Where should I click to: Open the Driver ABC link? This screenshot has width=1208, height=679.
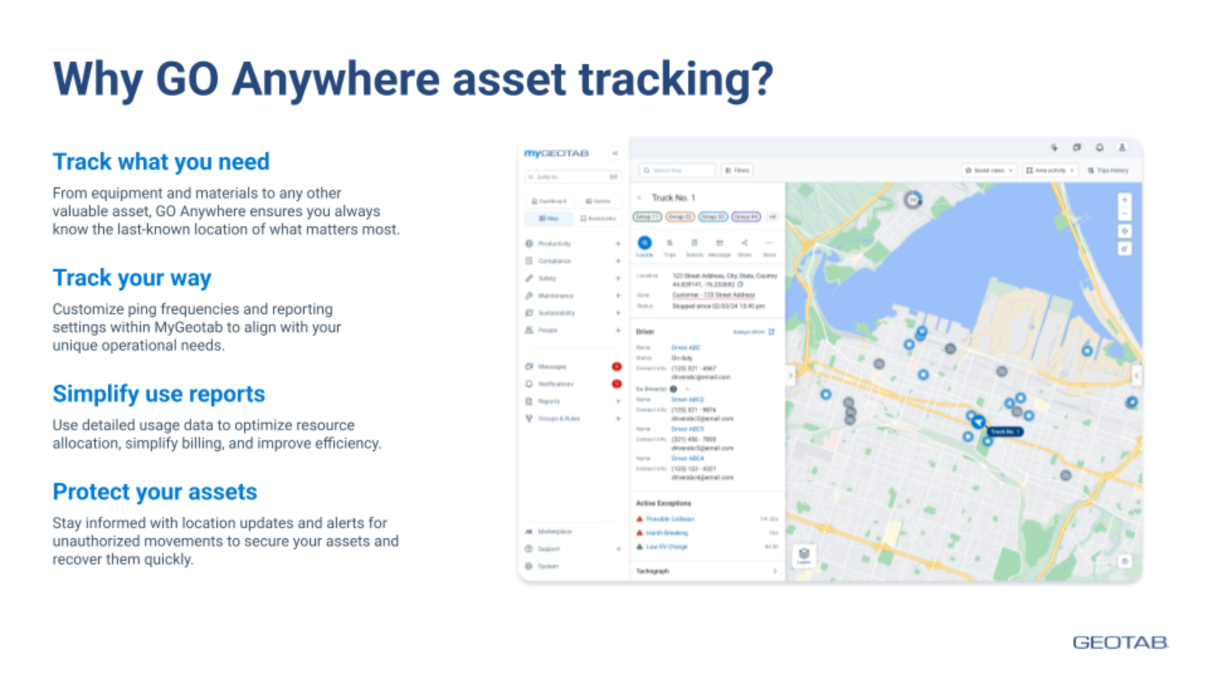point(686,348)
